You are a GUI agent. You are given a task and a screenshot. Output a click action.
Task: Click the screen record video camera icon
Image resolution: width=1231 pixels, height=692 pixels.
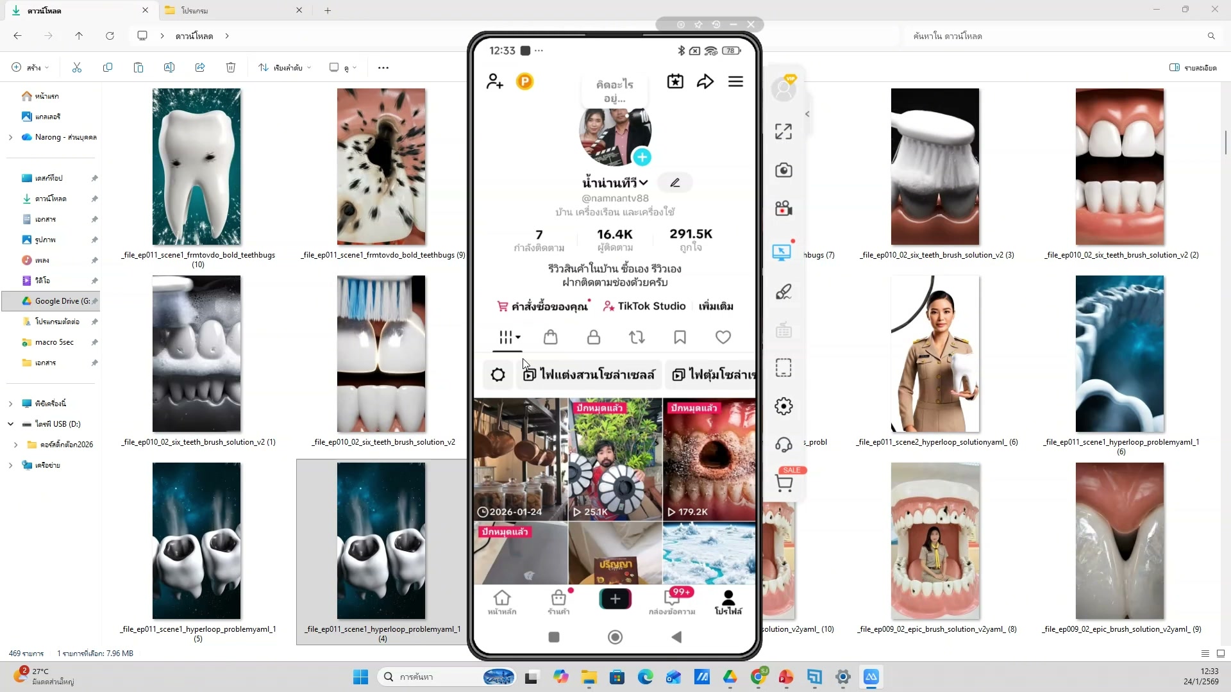pos(783,209)
